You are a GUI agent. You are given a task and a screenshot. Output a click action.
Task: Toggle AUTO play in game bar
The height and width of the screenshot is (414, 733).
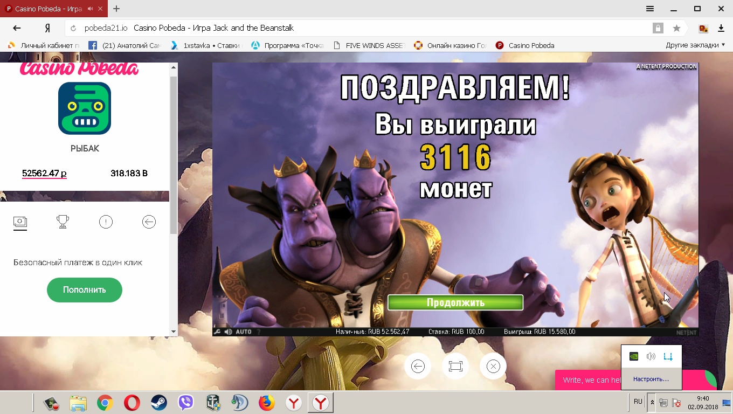[244, 332]
